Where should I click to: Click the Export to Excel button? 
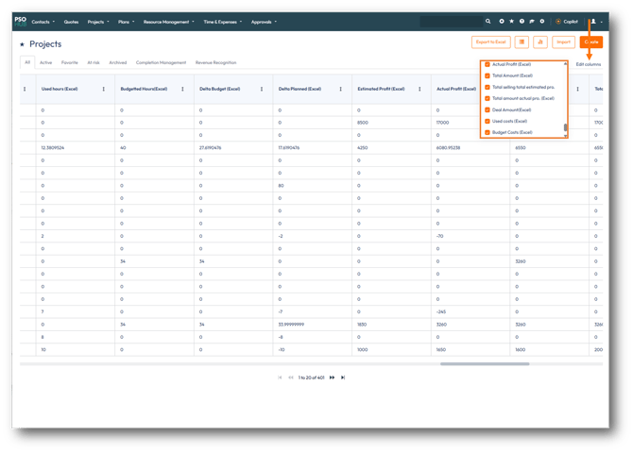click(x=490, y=42)
